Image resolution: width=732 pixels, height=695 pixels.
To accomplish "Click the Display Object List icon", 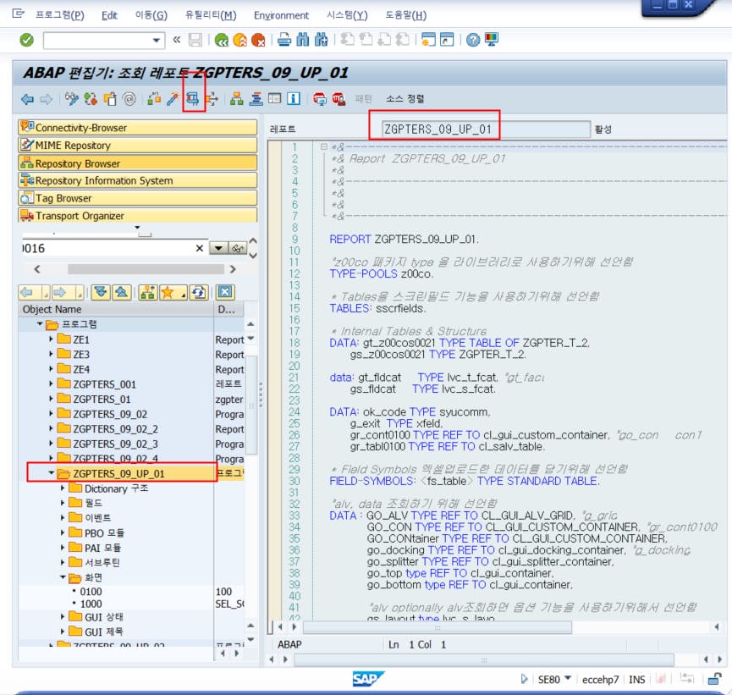I will (x=237, y=99).
